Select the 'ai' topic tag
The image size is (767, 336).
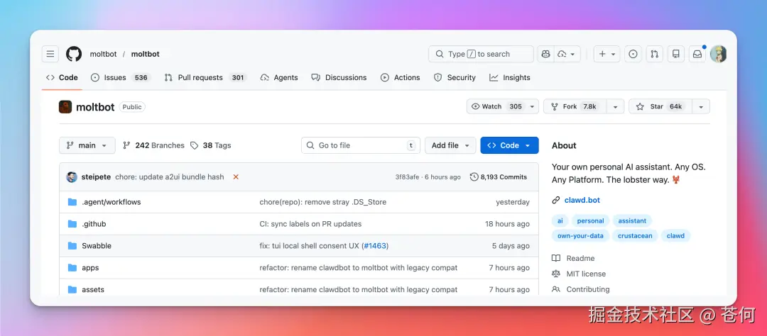click(x=560, y=220)
